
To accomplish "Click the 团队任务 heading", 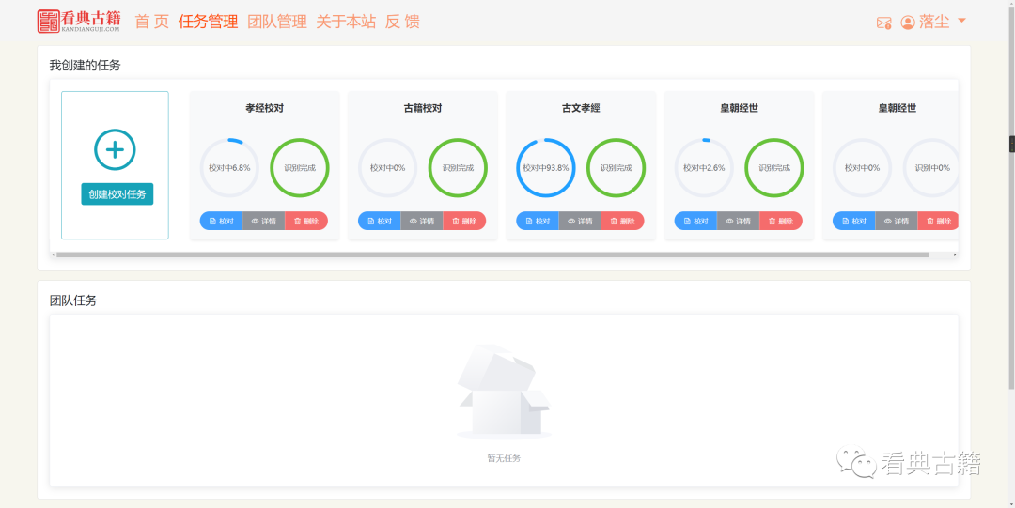I will click(73, 300).
